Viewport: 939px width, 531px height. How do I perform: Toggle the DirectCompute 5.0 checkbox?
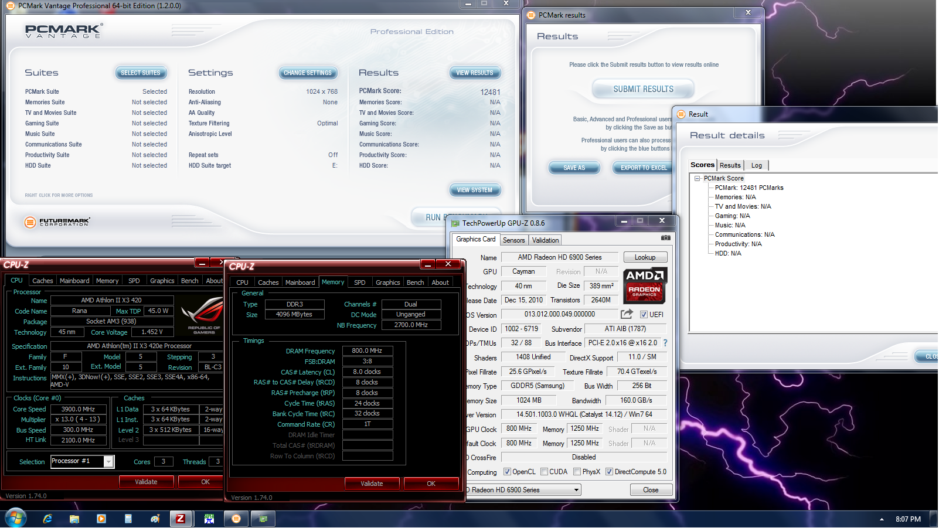pyautogui.click(x=610, y=472)
